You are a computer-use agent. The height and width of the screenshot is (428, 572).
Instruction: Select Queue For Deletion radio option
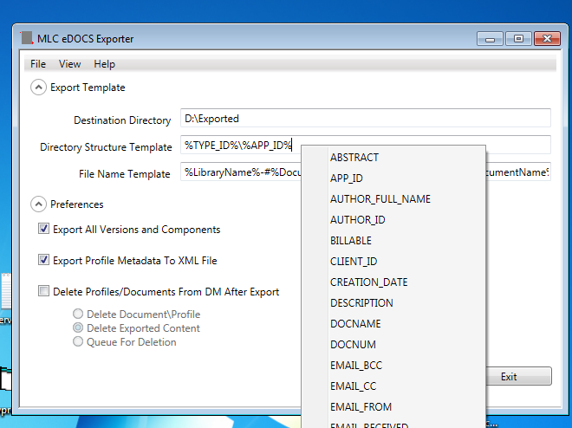tap(78, 341)
